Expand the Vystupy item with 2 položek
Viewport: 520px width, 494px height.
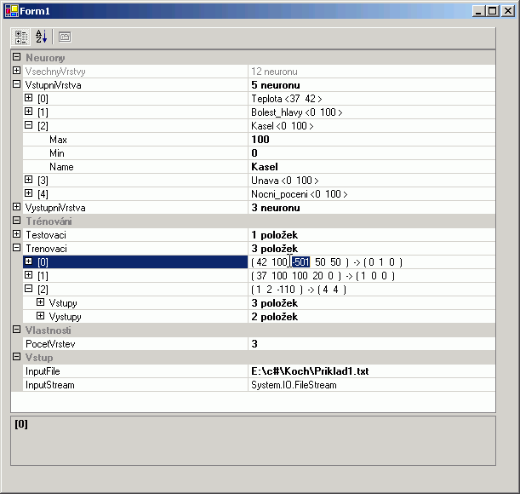pyautogui.click(x=40, y=316)
